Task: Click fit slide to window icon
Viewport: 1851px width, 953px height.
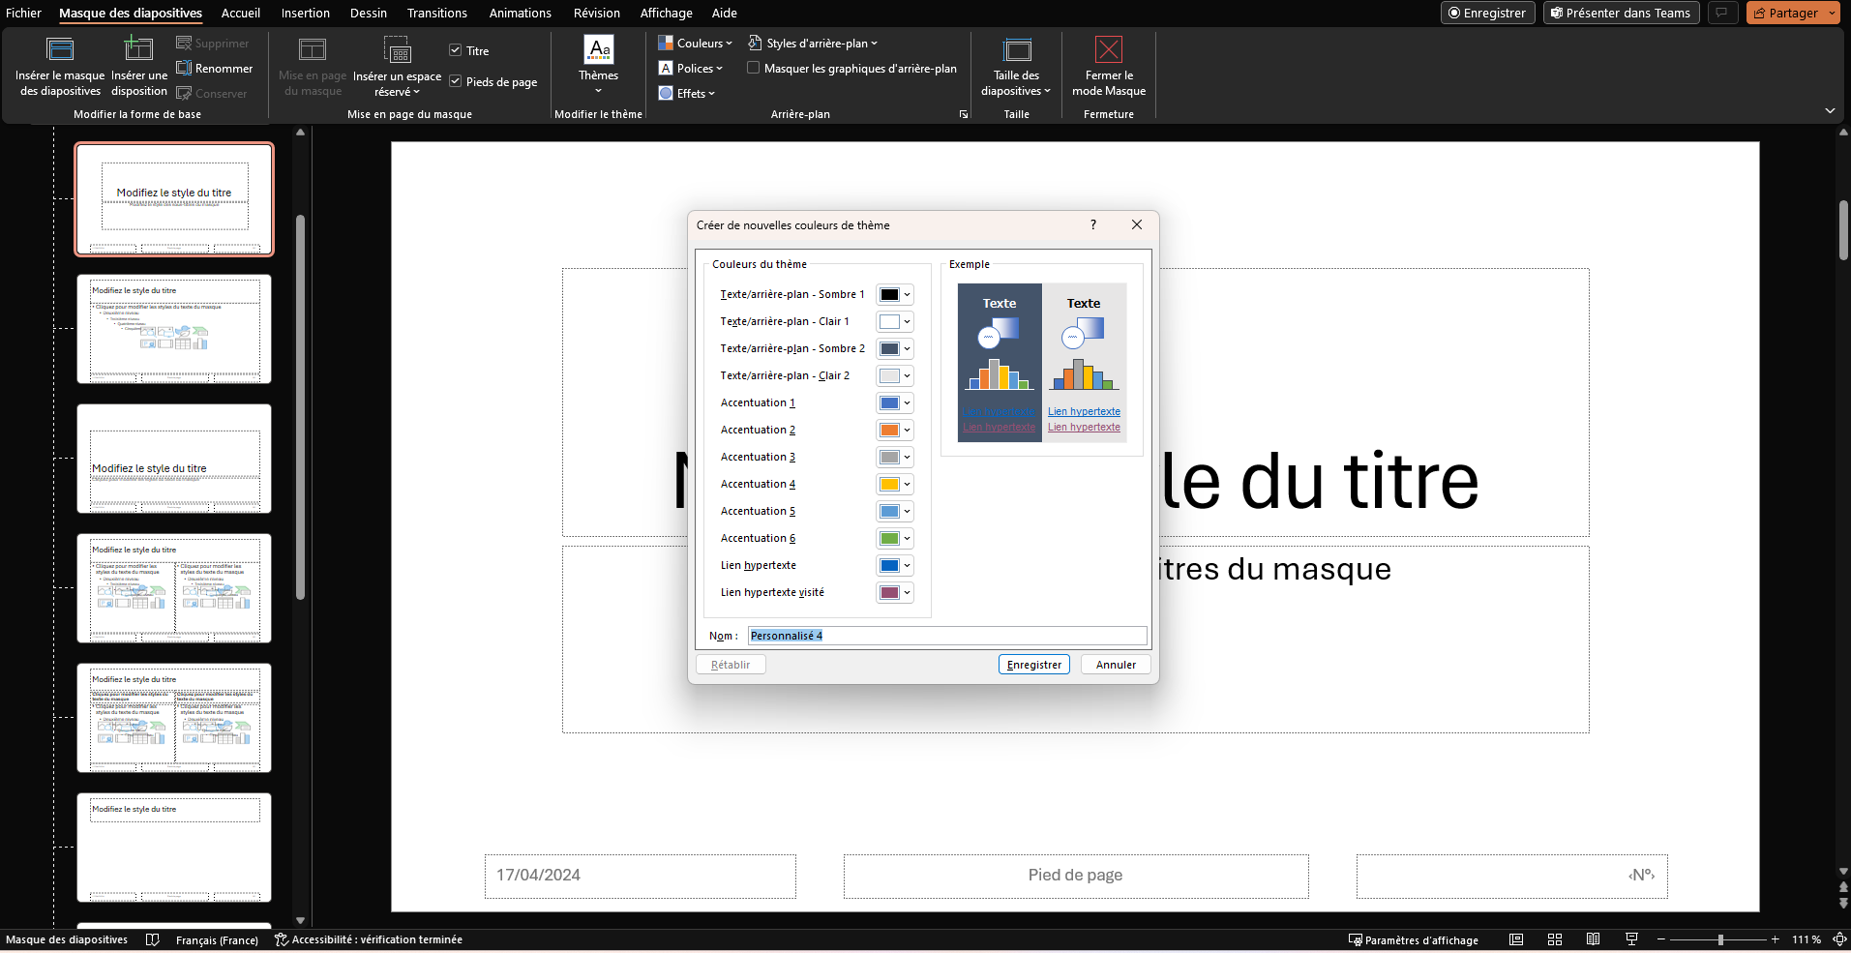Action: coord(1839,939)
